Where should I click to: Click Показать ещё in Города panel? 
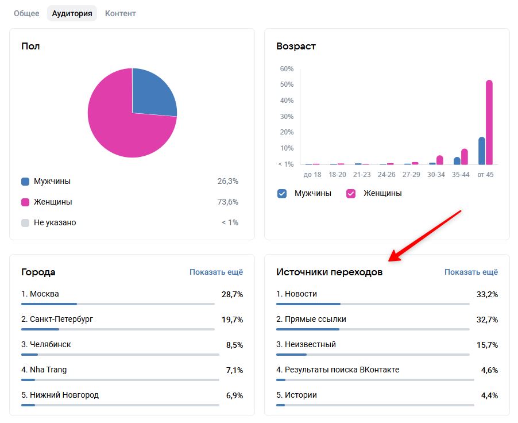tap(216, 272)
